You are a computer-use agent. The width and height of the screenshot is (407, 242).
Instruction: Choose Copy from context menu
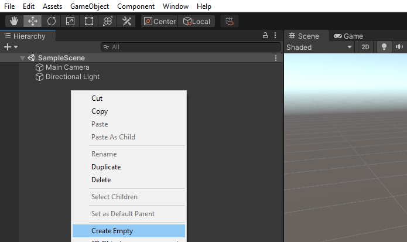point(129,111)
